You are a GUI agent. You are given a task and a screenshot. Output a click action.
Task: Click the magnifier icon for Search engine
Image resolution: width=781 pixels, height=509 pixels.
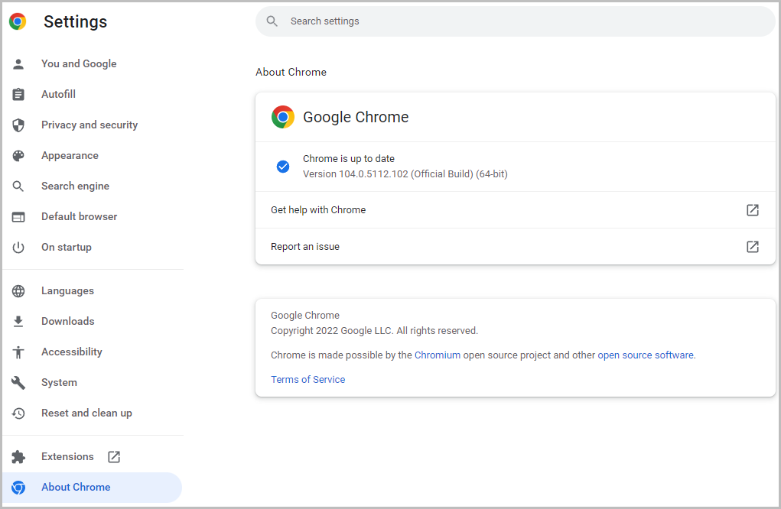click(x=18, y=186)
